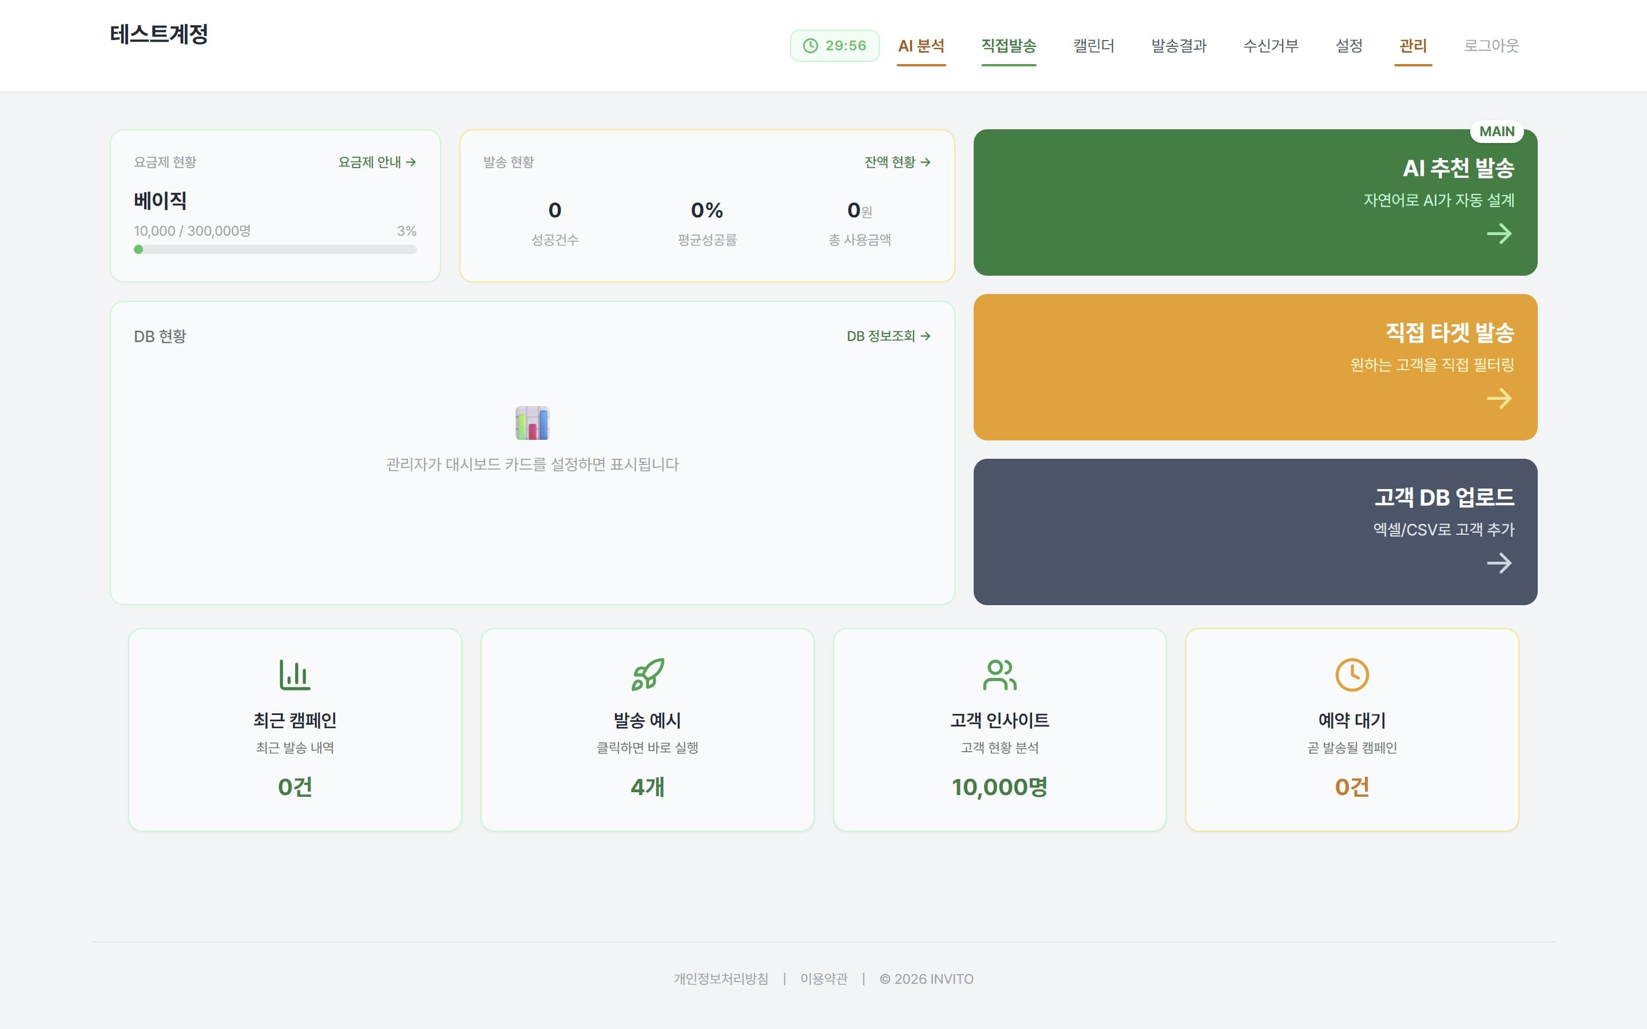Go to the 발송결과 menu
Image resolution: width=1647 pixels, height=1029 pixels.
1178,46
